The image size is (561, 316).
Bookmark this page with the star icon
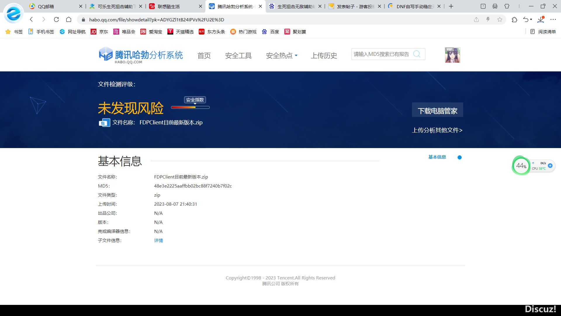pyautogui.click(x=500, y=20)
